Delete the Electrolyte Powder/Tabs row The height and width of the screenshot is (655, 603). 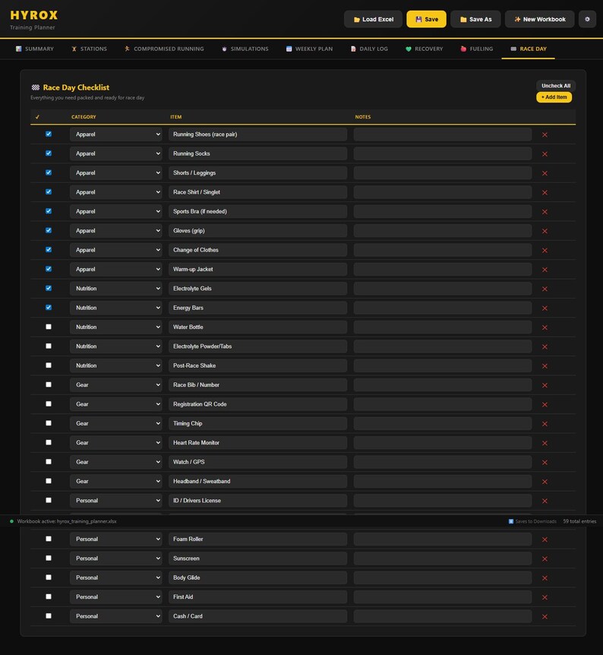tap(545, 346)
